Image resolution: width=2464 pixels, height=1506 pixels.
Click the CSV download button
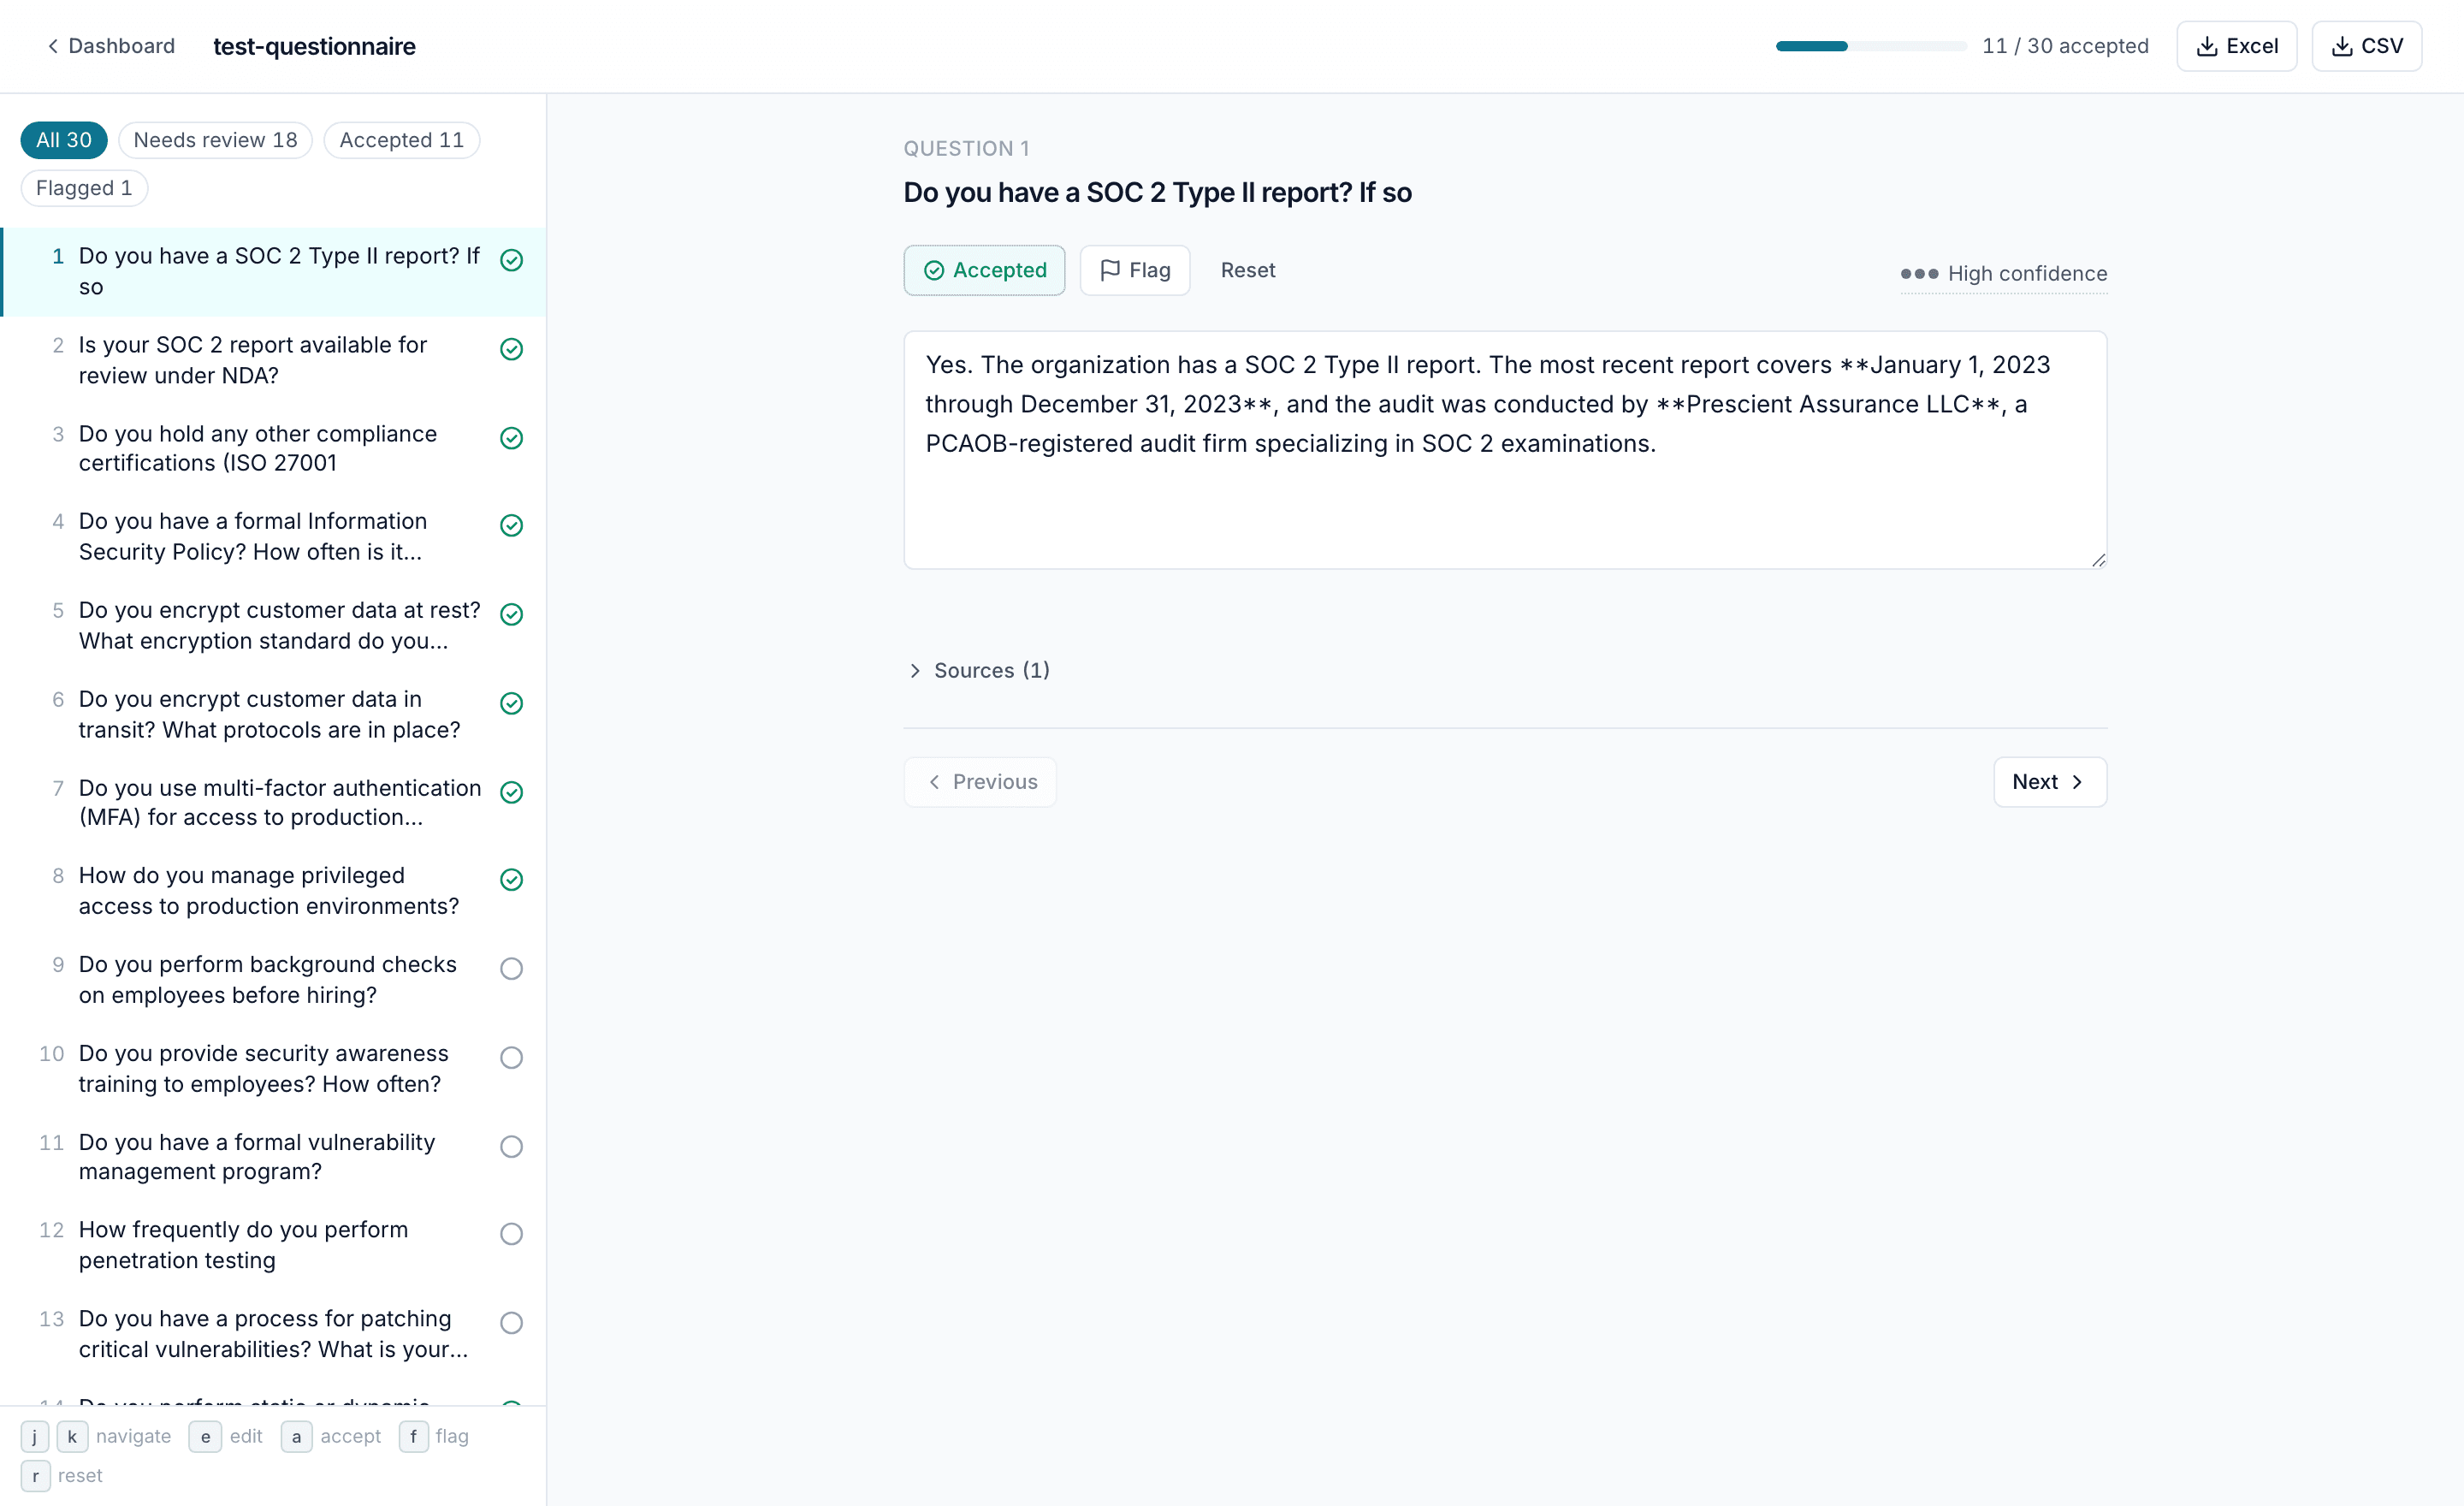tap(2366, 46)
